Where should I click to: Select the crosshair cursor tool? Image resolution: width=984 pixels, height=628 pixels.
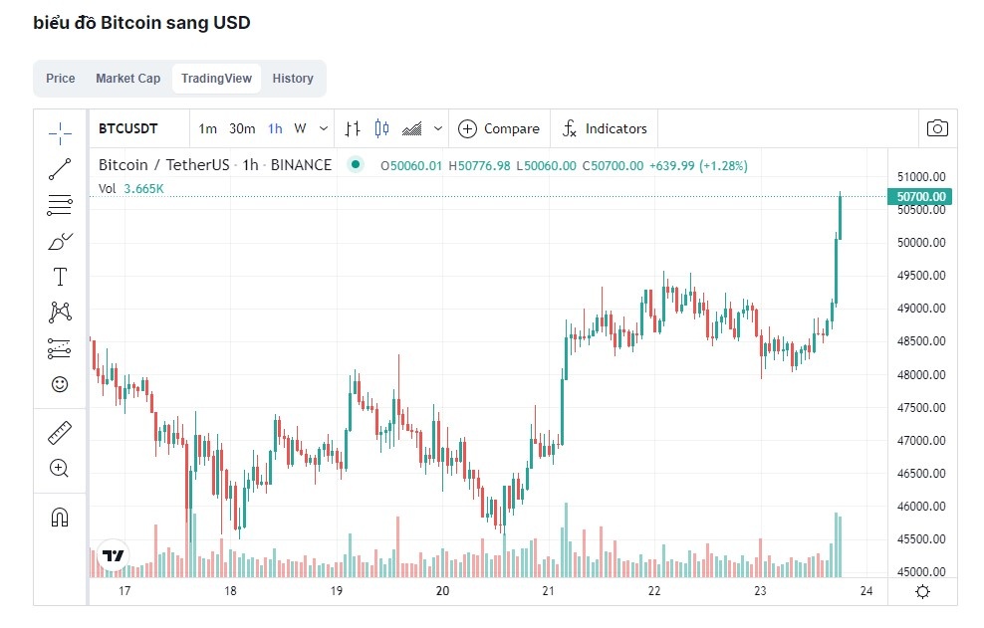coord(60,130)
